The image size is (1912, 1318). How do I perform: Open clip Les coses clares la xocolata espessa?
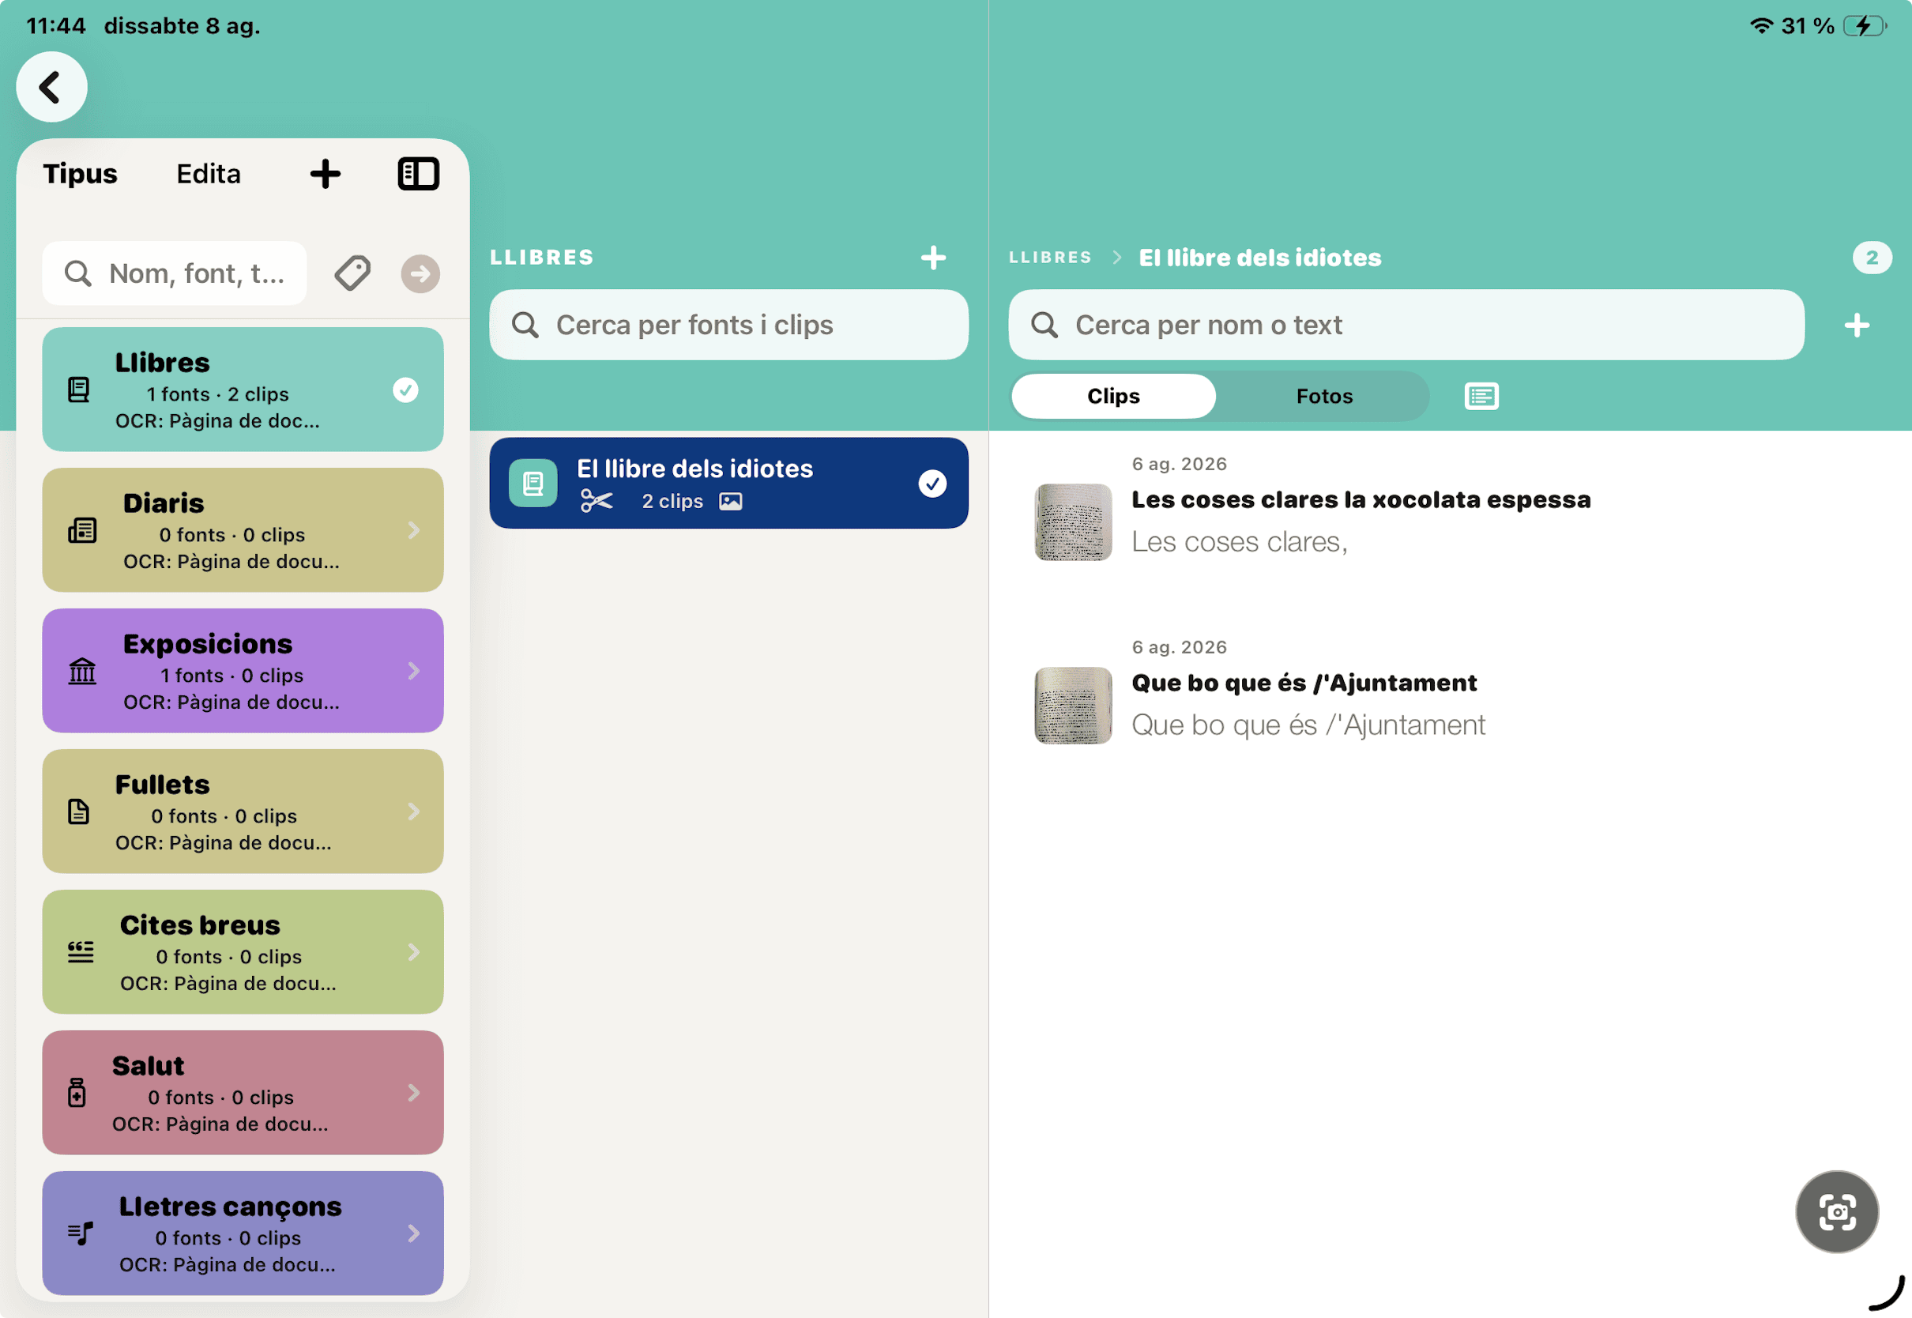coord(1361,499)
